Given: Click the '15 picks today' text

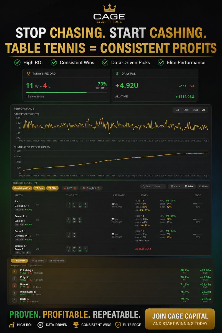Looking at the screenshot, I should point(35,97).
